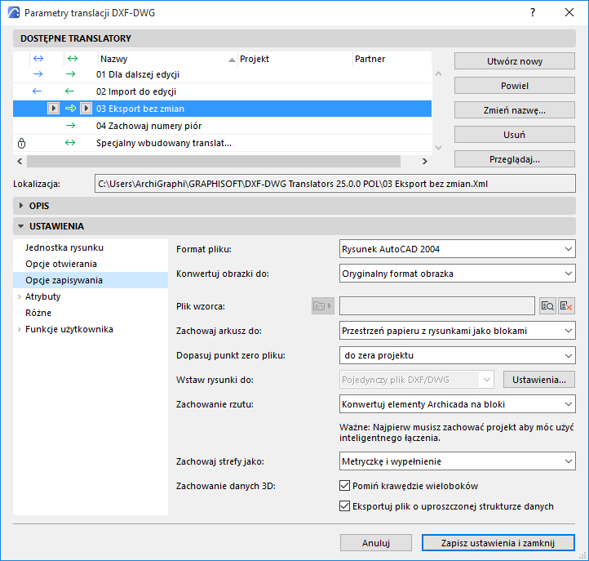This screenshot has width=589, height=561.
Task: Expand the OPIS section
Action: point(21,206)
